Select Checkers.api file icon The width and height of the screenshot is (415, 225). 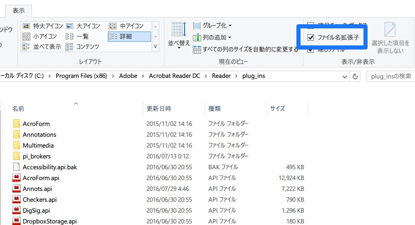[x=16, y=200]
